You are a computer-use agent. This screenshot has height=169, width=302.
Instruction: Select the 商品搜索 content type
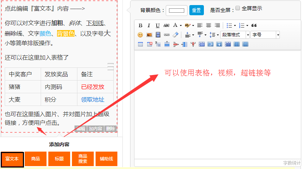click(x=83, y=159)
